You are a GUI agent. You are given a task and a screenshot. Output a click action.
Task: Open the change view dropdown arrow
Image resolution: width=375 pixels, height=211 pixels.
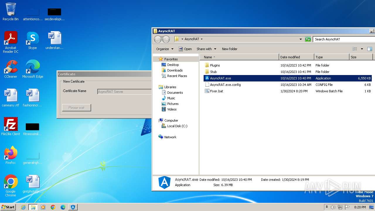pos(362,49)
